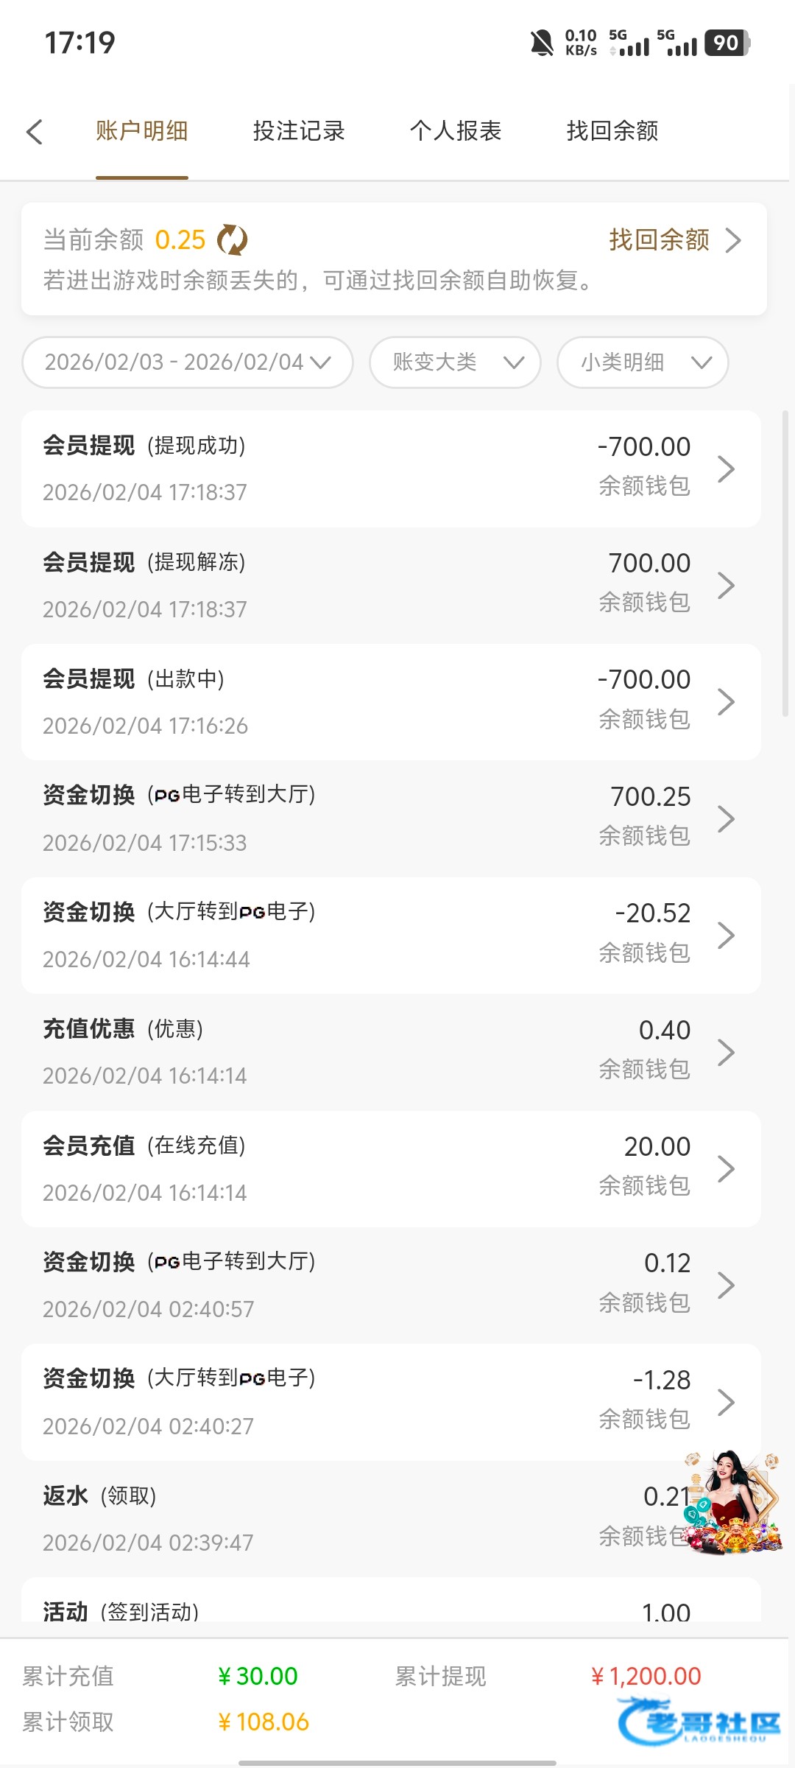Refresh the current balance amount

coord(233,240)
